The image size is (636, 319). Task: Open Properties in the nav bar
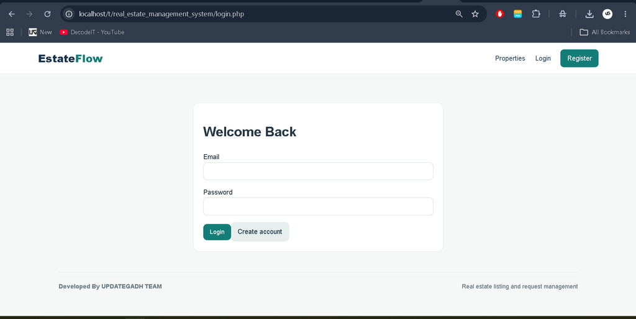point(510,59)
